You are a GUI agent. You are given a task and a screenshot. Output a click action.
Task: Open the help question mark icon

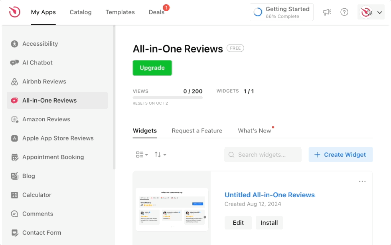click(x=344, y=12)
